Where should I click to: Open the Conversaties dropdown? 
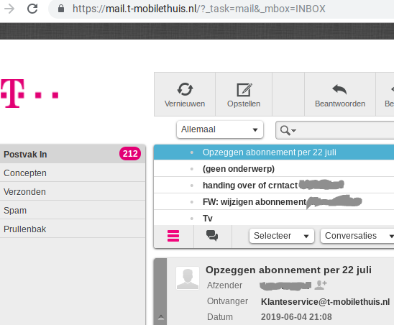point(357,236)
